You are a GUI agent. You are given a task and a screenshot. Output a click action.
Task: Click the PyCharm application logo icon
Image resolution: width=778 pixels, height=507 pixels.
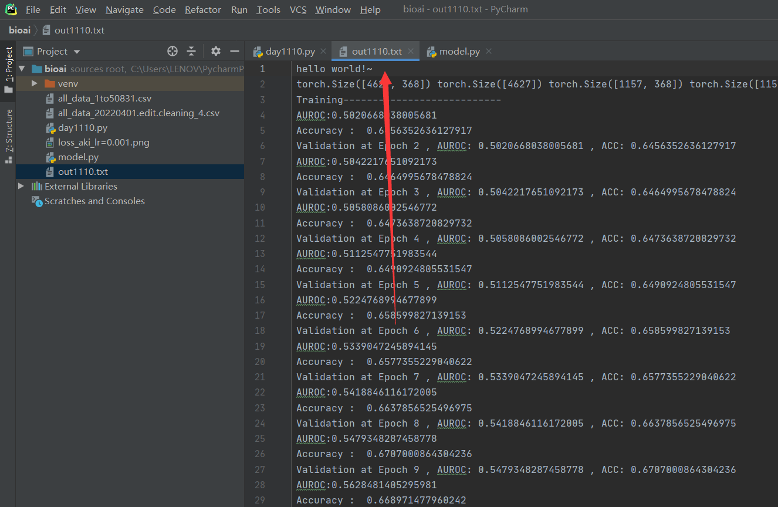[11, 9]
